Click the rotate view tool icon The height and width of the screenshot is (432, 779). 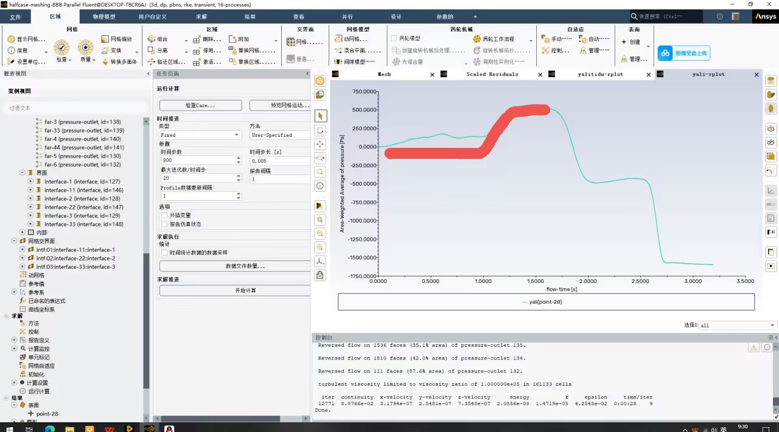click(320, 130)
